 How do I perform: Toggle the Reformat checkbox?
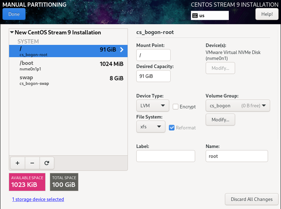(x=172, y=128)
